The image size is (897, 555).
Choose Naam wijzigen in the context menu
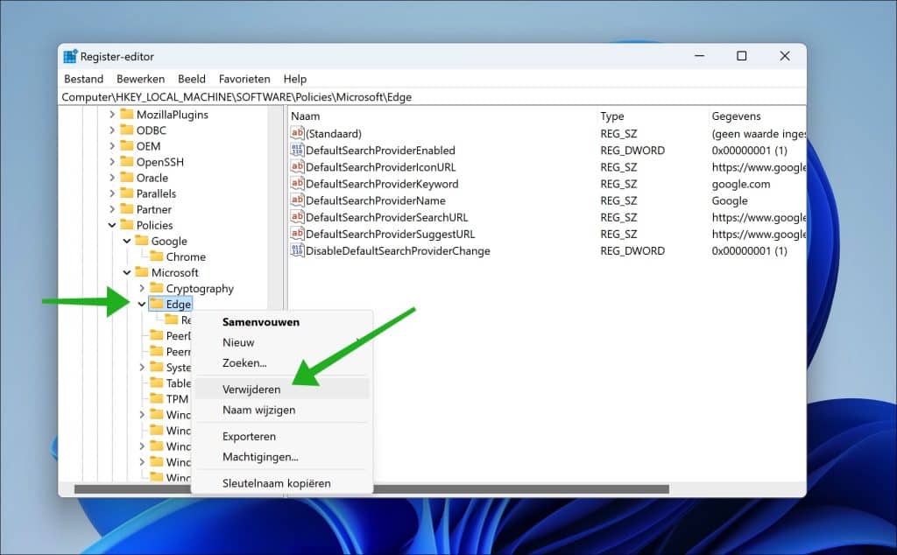pos(282,410)
